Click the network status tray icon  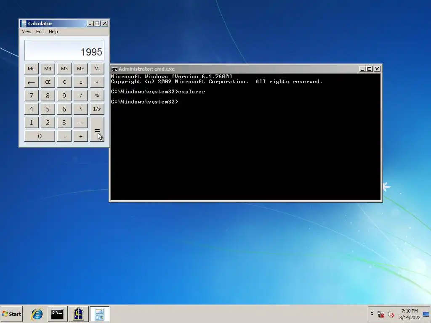[381, 314]
